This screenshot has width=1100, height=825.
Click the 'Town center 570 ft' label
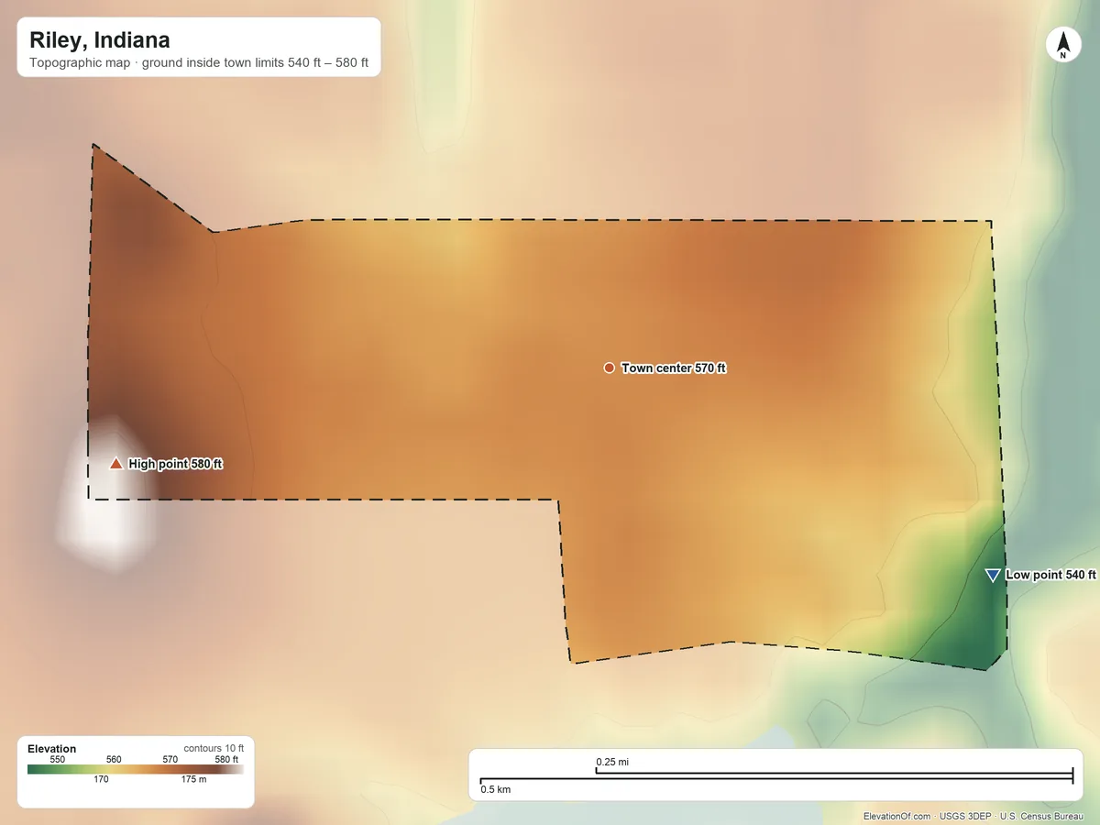tap(674, 368)
